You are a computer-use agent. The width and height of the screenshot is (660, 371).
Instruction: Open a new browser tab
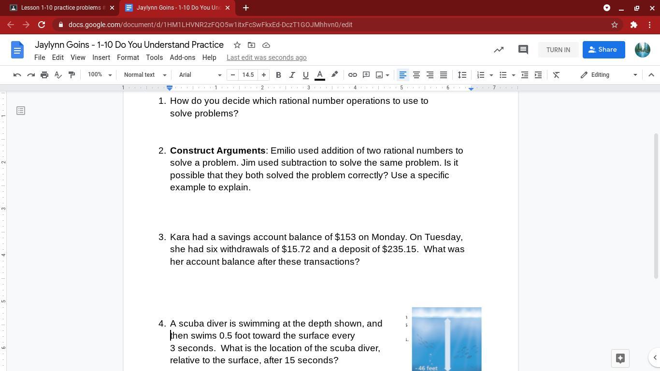tap(246, 8)
